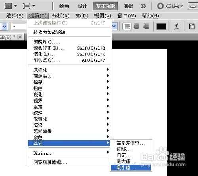
Task: Open the font dropdown arrow at the left edge of the options bar
Action: (x=4, y=27)
